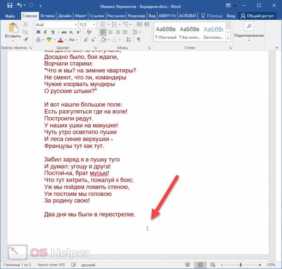Viewport: 282px width, 269px height.
Task: Open the Arial font name dropdown
Action: point(75,24)
